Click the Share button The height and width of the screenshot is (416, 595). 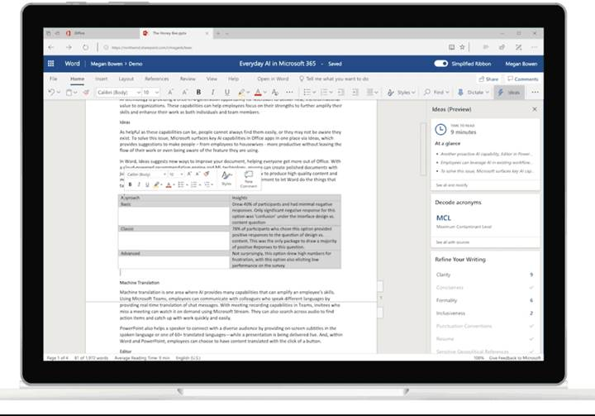click(x=489, y=79)
